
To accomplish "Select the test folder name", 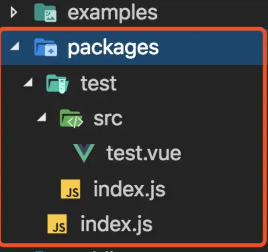I will click(x=99, y=83).
